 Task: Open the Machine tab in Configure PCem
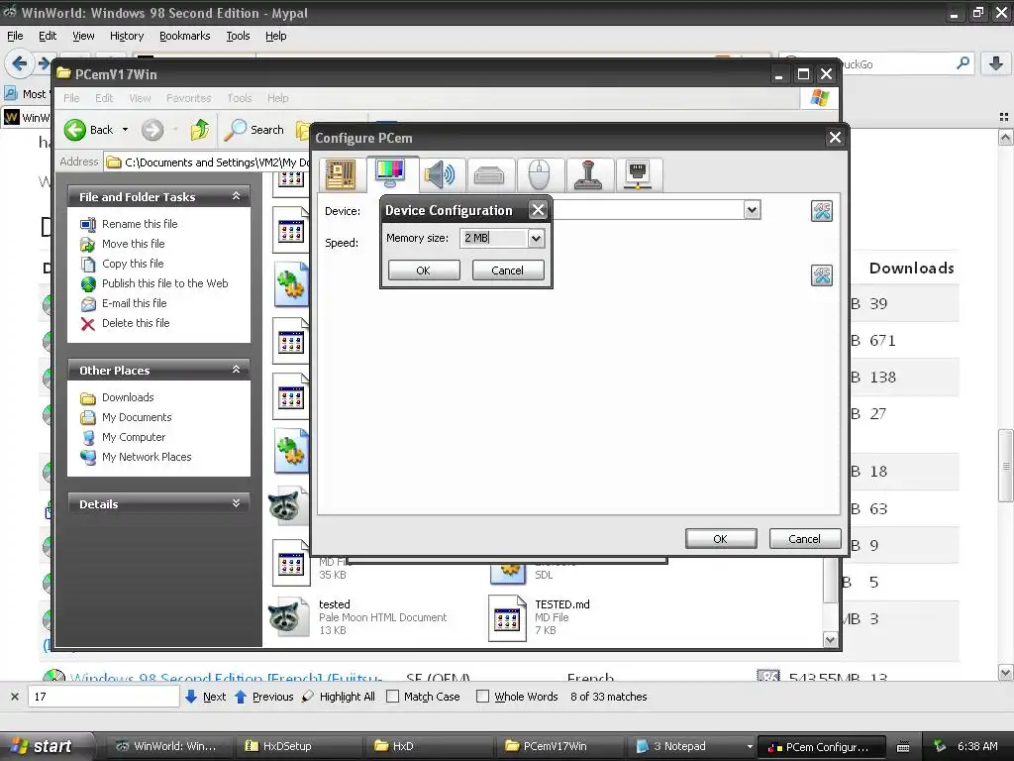click(x=341, y=174)
